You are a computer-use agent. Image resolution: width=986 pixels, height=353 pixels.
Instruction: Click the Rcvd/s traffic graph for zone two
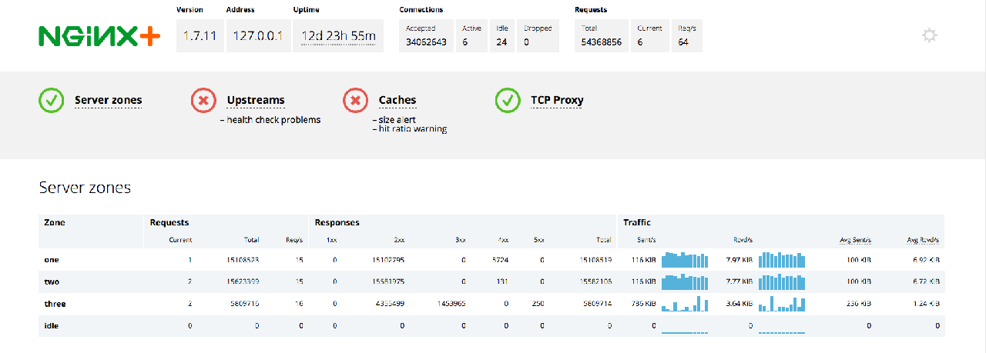pyautogui.click(x=782, y=282)
